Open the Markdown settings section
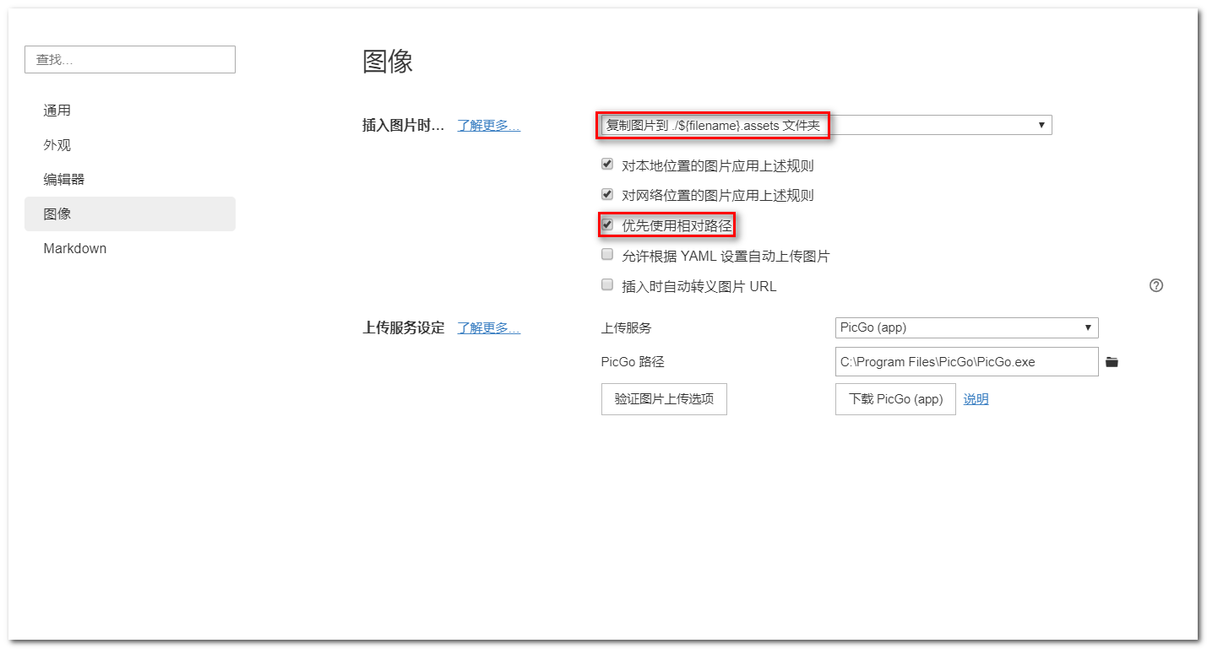1207x649 pixels. tap(130, 249)
